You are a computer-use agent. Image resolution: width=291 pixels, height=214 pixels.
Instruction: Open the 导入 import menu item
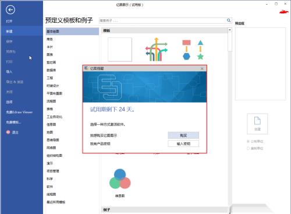9,72
